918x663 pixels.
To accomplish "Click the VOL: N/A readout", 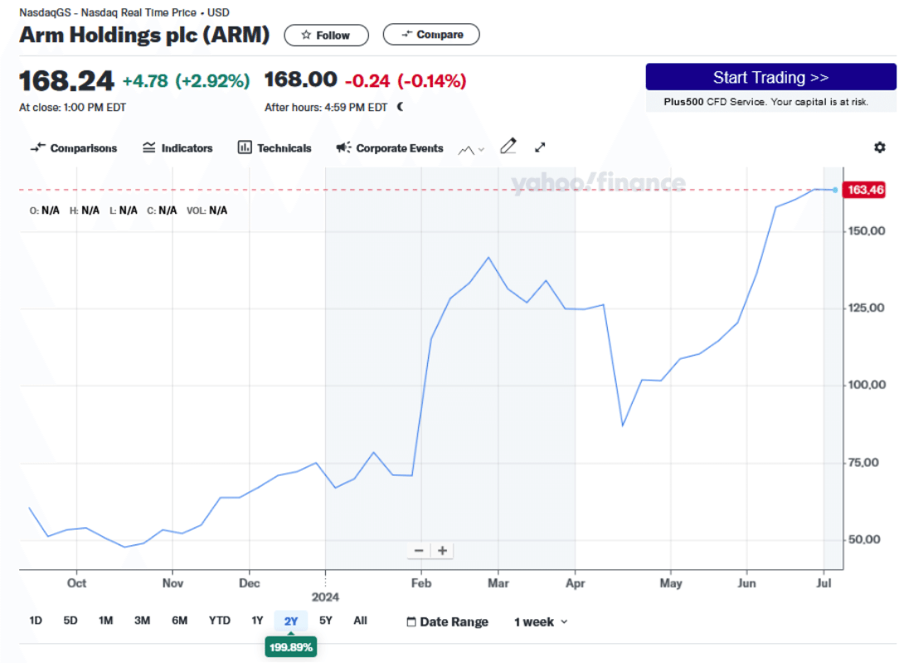I will [206, 211].
